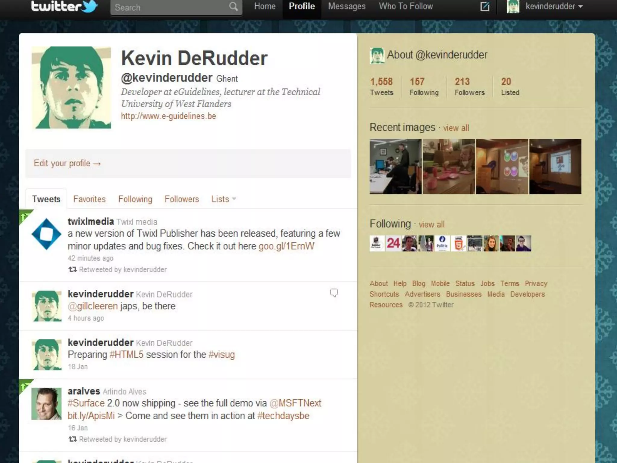Click the HTML5 badge in Following list
This screenshot has width=617, height=463.
[x=459, y=243]
